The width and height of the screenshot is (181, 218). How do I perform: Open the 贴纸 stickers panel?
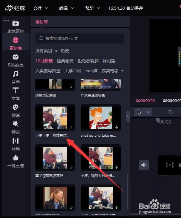(16, 111)
